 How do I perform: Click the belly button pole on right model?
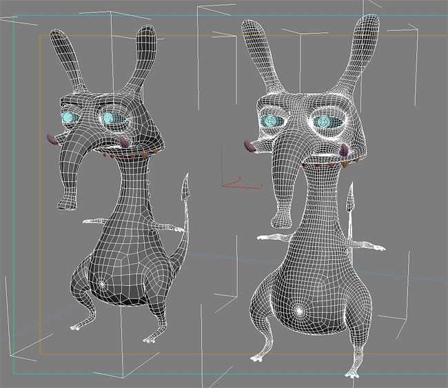click(301, 311)
